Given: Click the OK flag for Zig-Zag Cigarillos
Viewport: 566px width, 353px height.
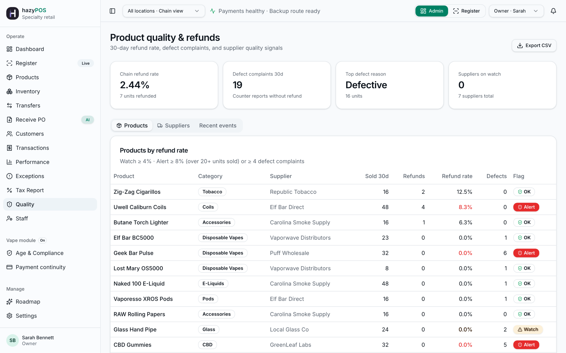Looking at the screenshot, I should [524, 192].
